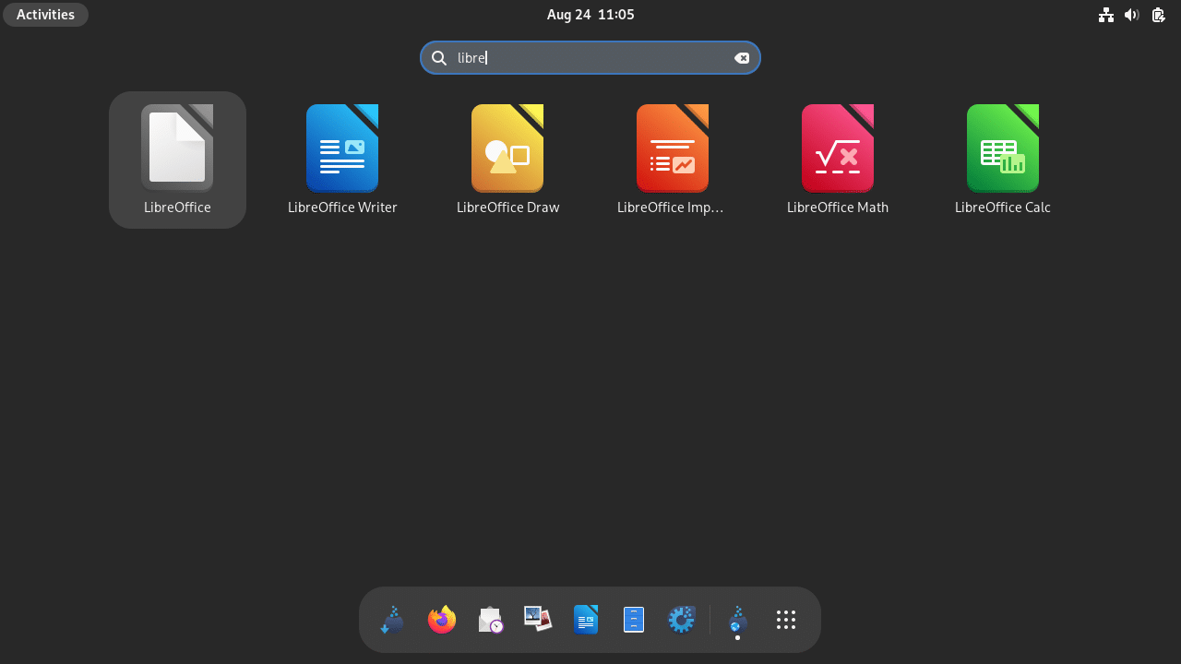Click the magnifying glass in the search bar
This screenshot has height=664, width=1181.
coord(438,57)
